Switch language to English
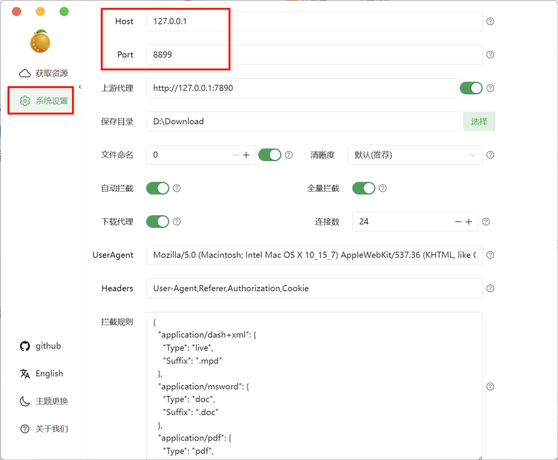Viewport: 558px width, 460px height. [42, 374]
